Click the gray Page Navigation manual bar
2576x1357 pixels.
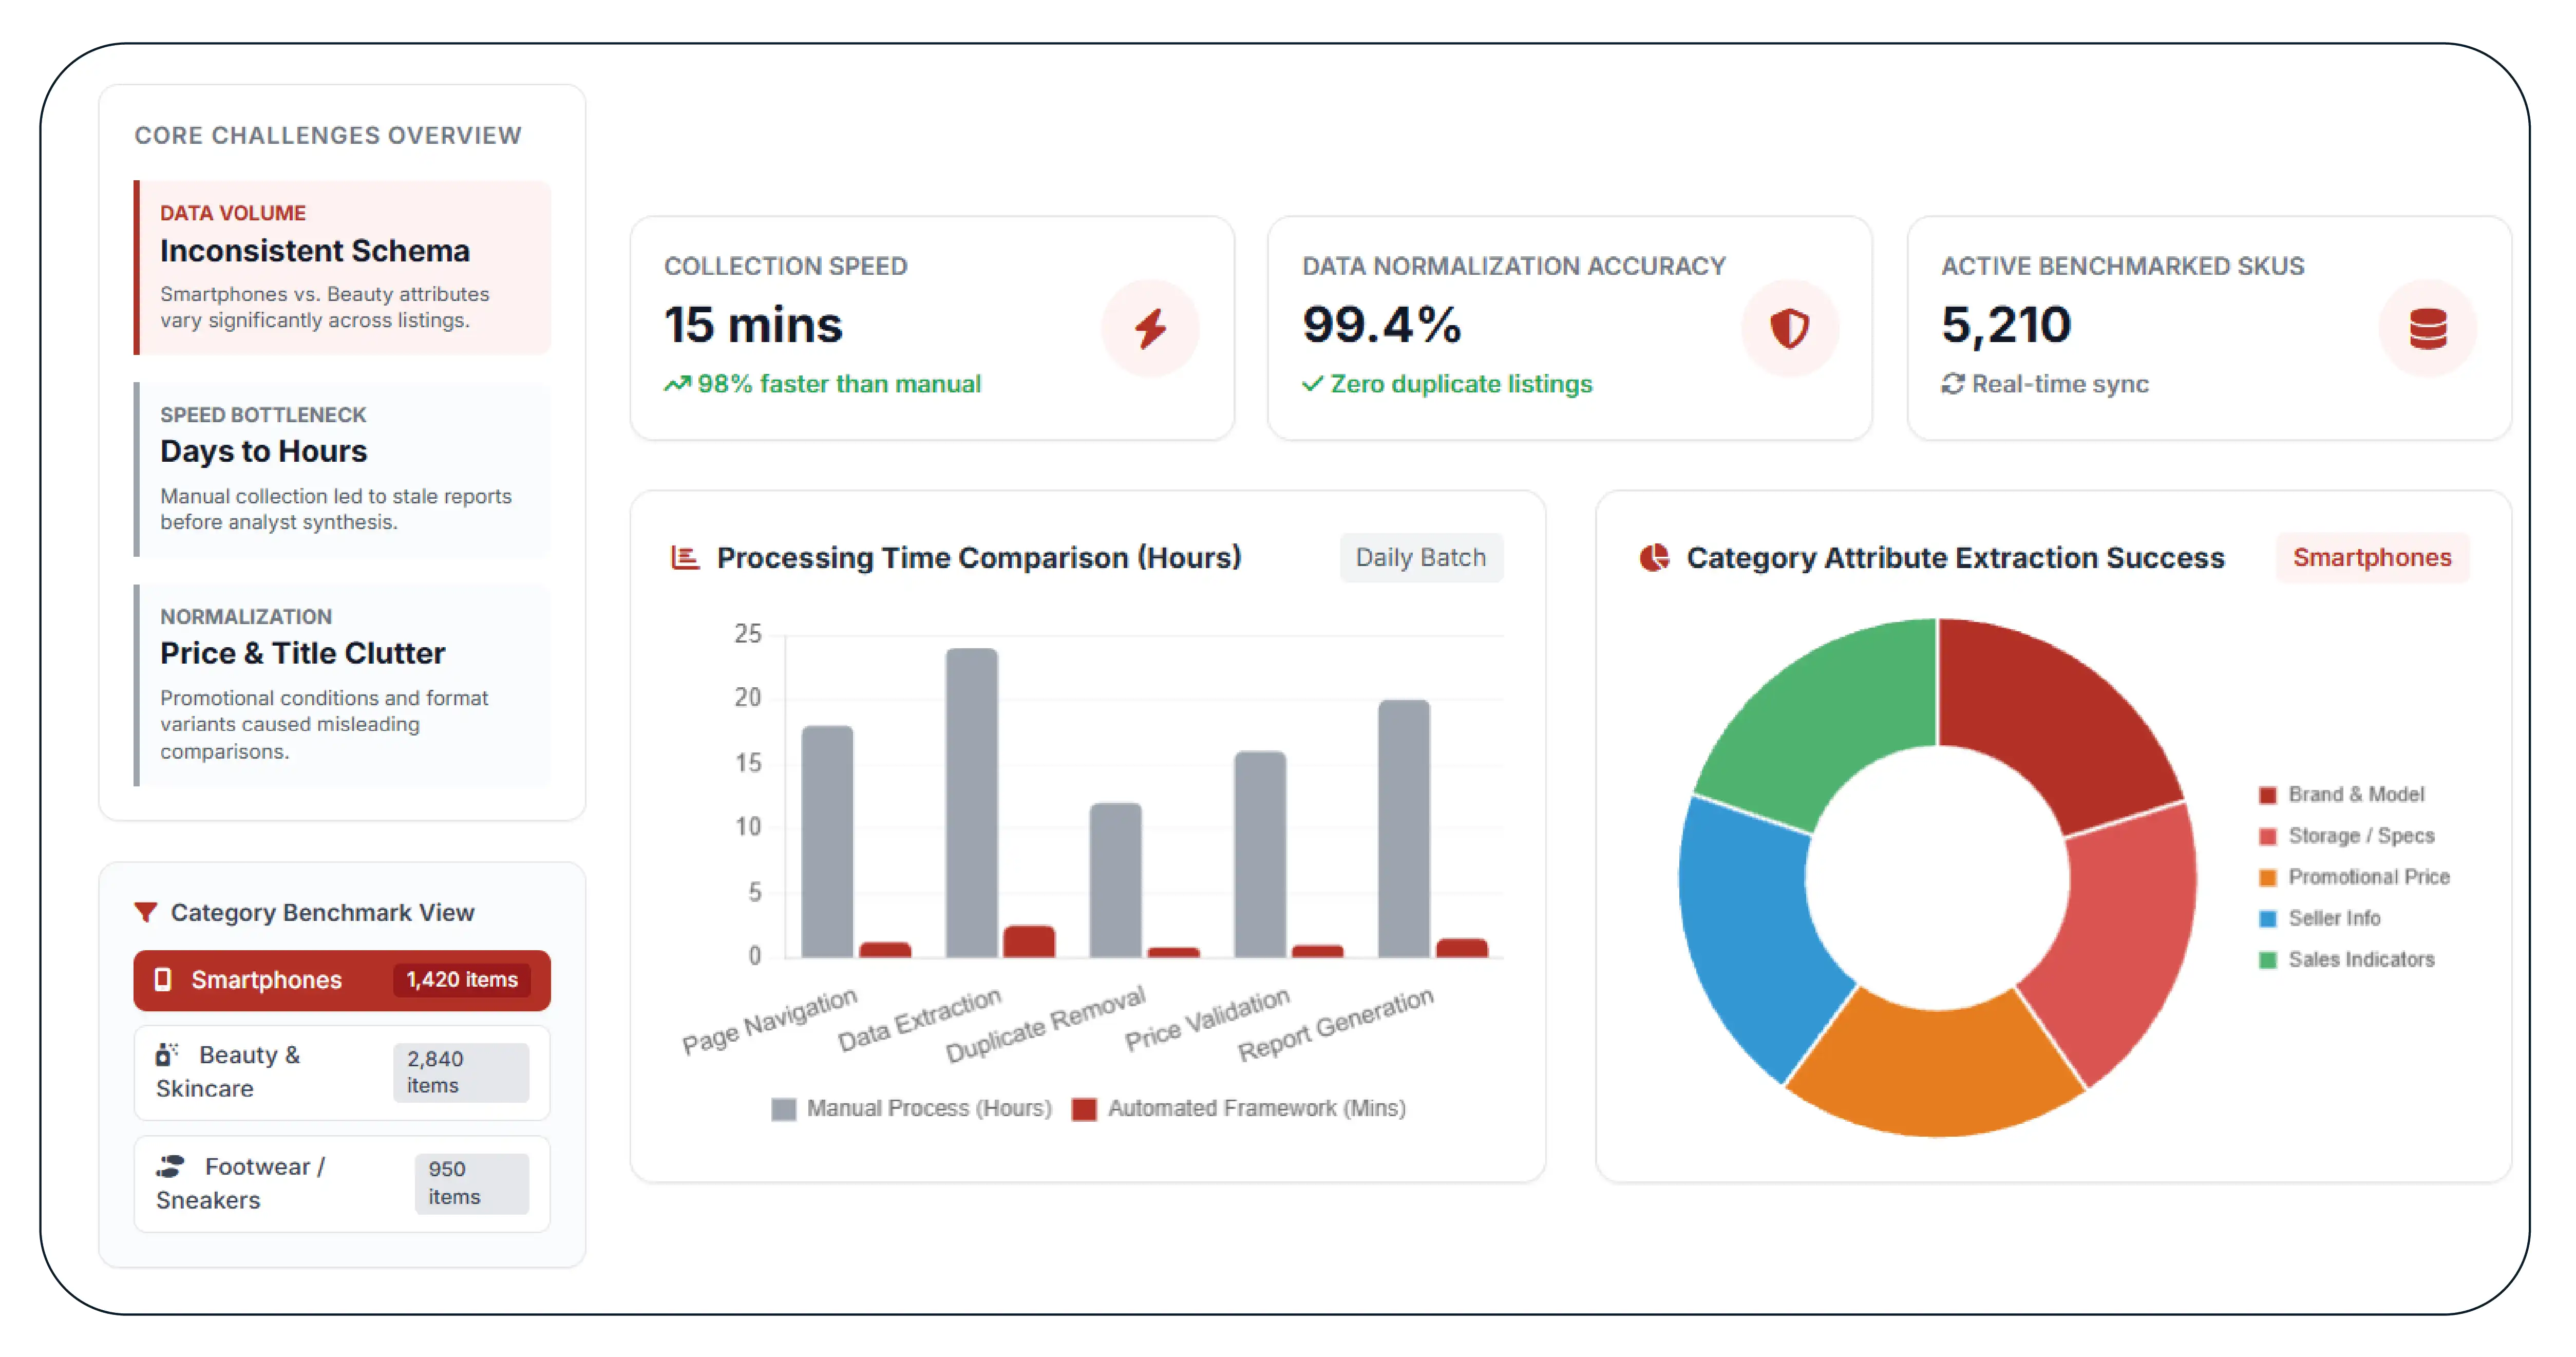(827, 842)
